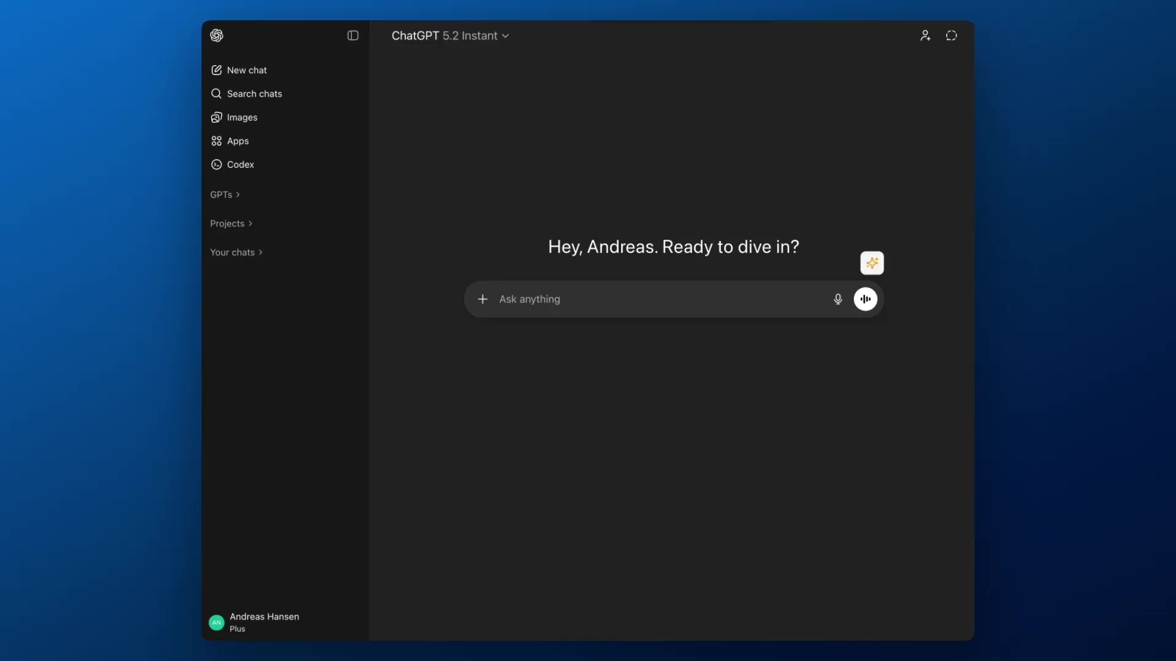Click the Codex icon in the sidebar
The width and height of the screenshot is (1176, 661).
coord(216,165)
